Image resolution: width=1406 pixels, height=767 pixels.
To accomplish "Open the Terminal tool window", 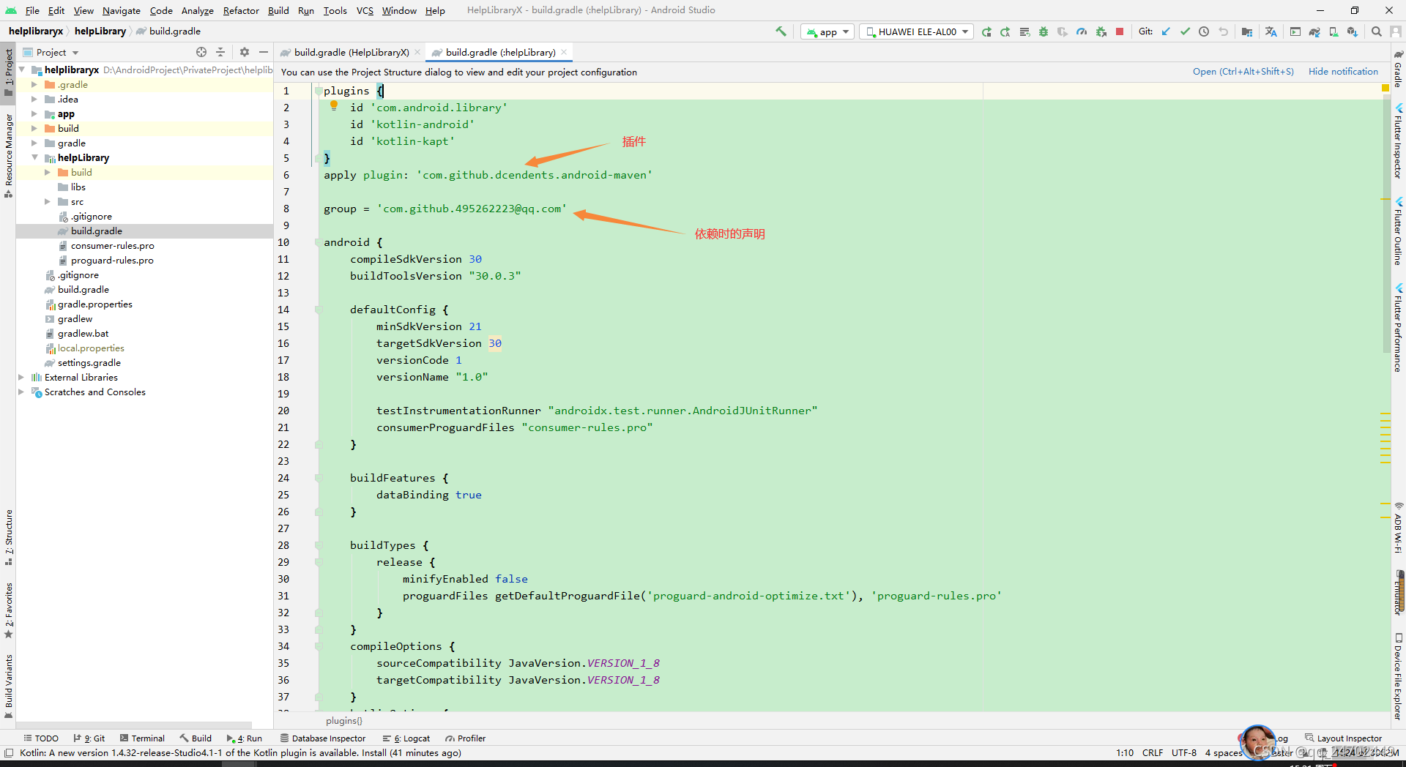I will coord(142,738).
